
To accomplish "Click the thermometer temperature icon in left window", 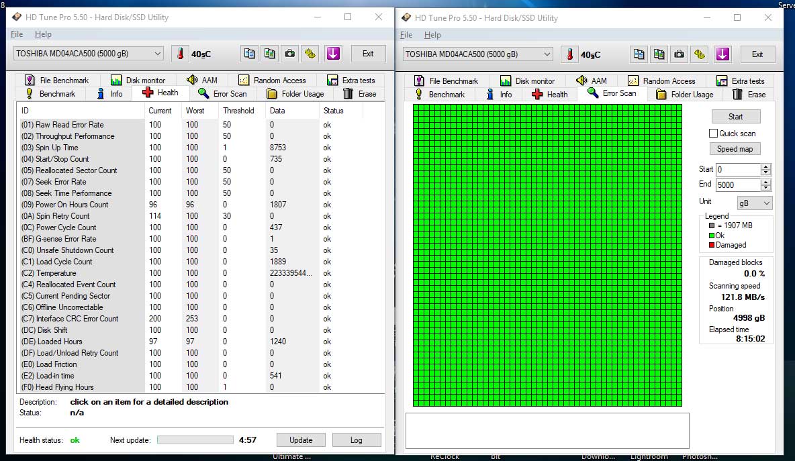I will [180, 54].
